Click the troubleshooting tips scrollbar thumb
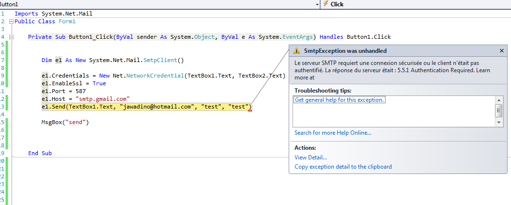The height and width of the screenshot is (205, 511). point(498,111)
